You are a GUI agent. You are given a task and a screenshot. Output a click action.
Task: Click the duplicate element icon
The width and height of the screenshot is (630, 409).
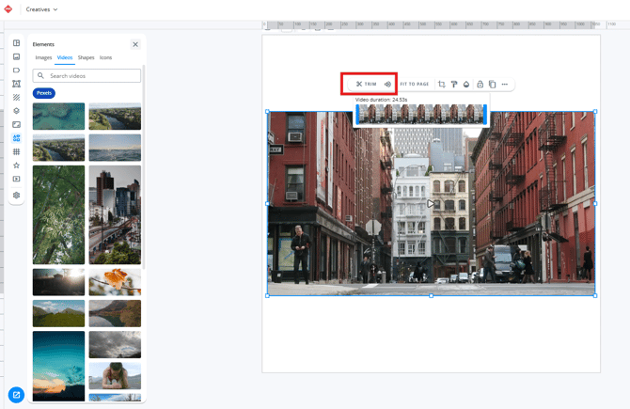pos(492,85)
